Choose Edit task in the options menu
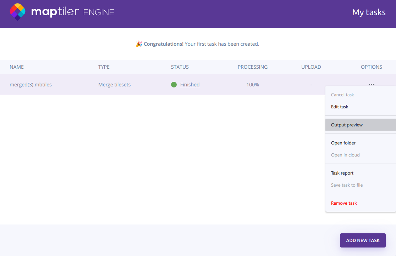The width and height of the screenshot is (396, 256). tap(340, 107)
